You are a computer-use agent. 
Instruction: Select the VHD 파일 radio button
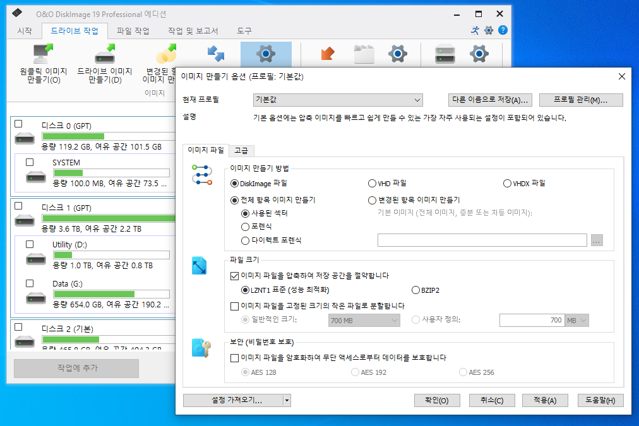(x=372, y=184)
